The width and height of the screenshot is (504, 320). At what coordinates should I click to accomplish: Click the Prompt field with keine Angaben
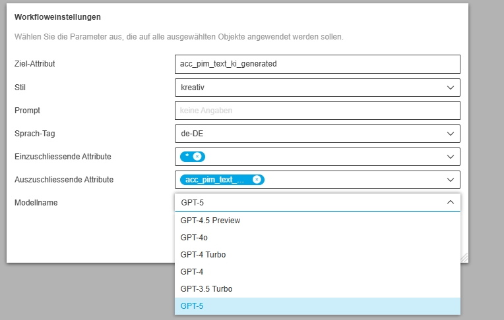(317, 111)
